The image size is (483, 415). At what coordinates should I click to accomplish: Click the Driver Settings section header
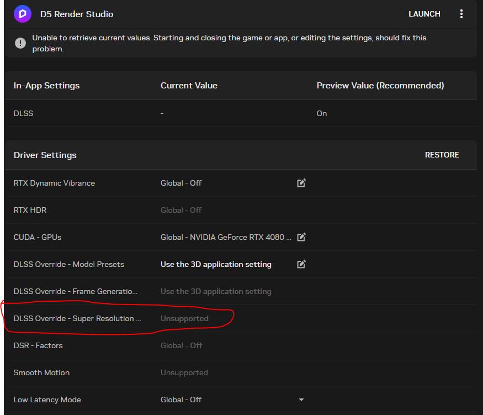pos(45,155)
